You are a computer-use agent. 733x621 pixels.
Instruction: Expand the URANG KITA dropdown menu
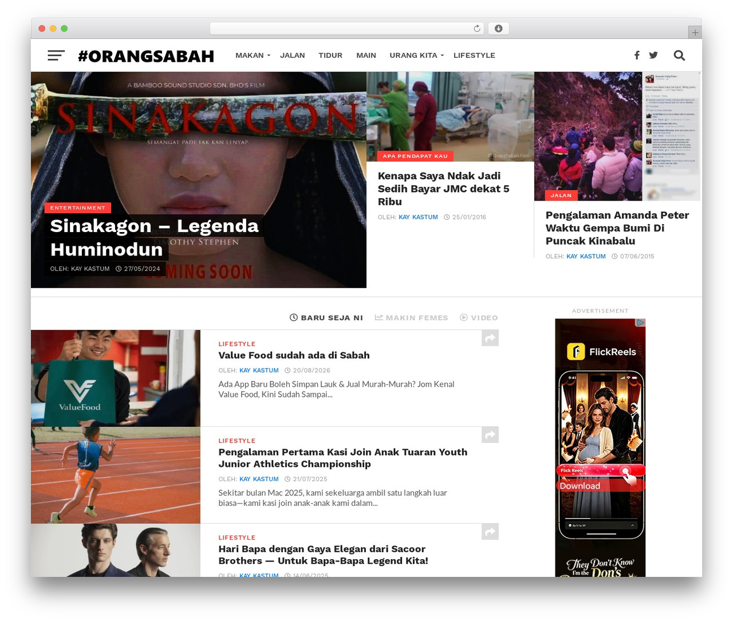(416, 56)
